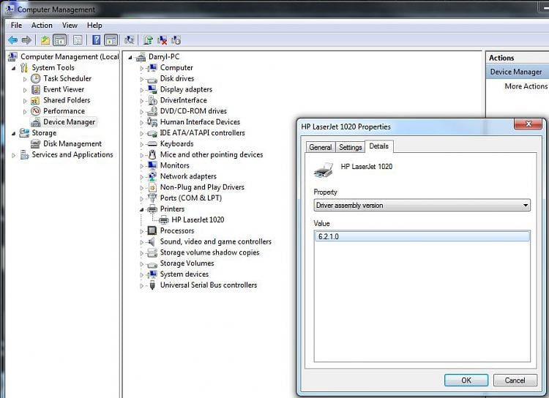
Task: Click the Performance monitor icon
Action: pos(35,111)
